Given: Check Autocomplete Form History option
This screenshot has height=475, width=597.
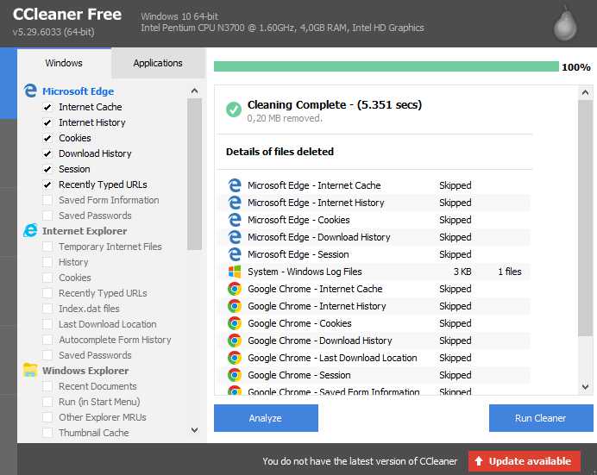Looking at the screenshot, I should point(47,340).
